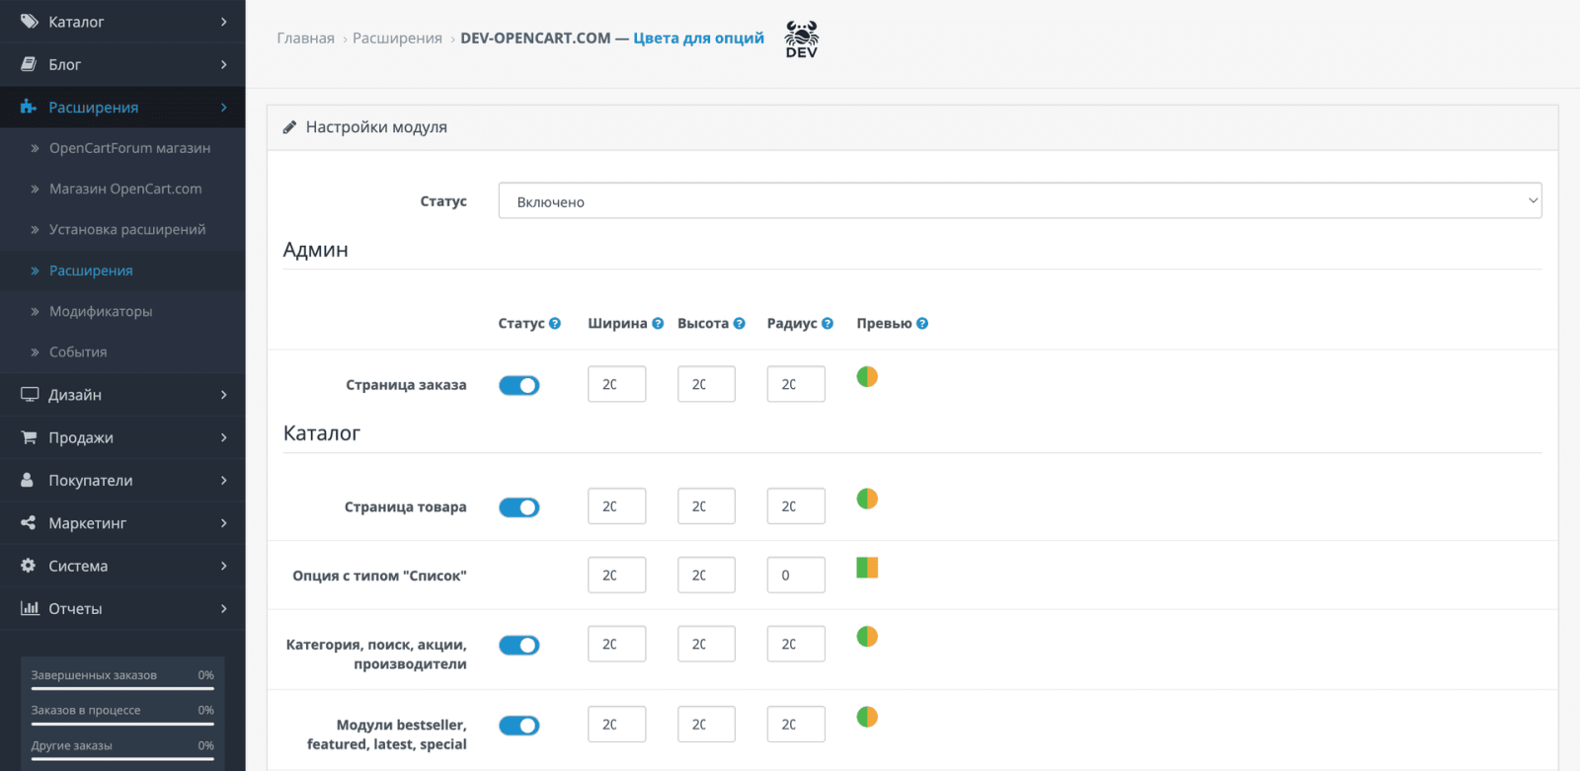Click help icon next to Статус column
This screenshot has width=1580, height=772.
pos(555,323)
